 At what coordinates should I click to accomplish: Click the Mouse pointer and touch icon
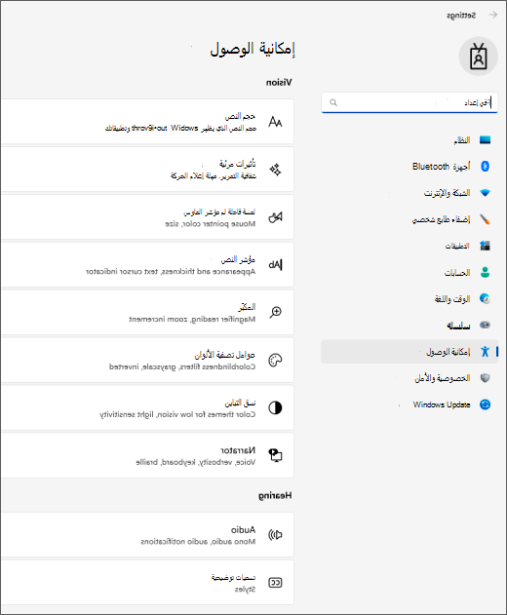click(275, 217)
